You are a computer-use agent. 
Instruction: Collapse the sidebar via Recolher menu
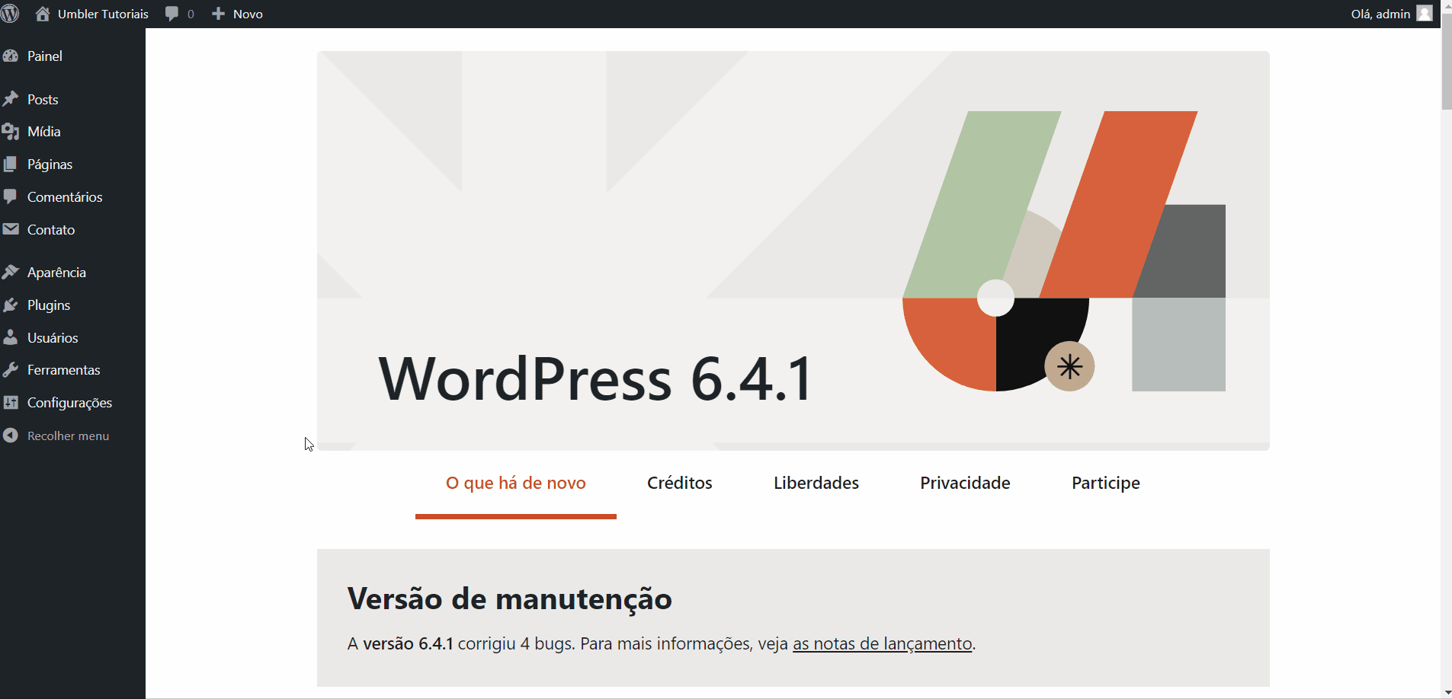point(67,436)
